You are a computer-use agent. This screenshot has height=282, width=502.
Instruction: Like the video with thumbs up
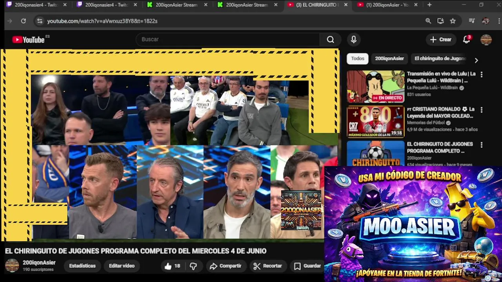[168, 266]
